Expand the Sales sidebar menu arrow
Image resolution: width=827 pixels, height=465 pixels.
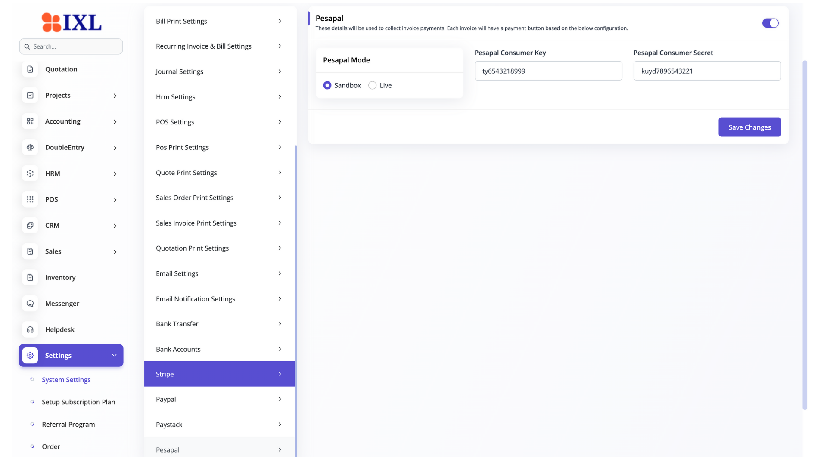pos(115,252)
